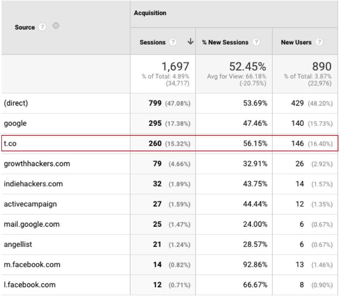Click the Source column header label
The image size is (340, 298).
25,27
